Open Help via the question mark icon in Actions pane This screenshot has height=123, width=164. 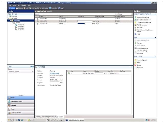[136, 34]
